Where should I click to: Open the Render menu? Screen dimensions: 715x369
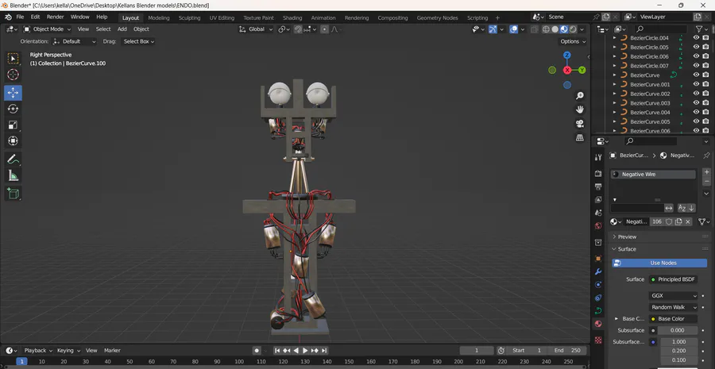point(55,17)
